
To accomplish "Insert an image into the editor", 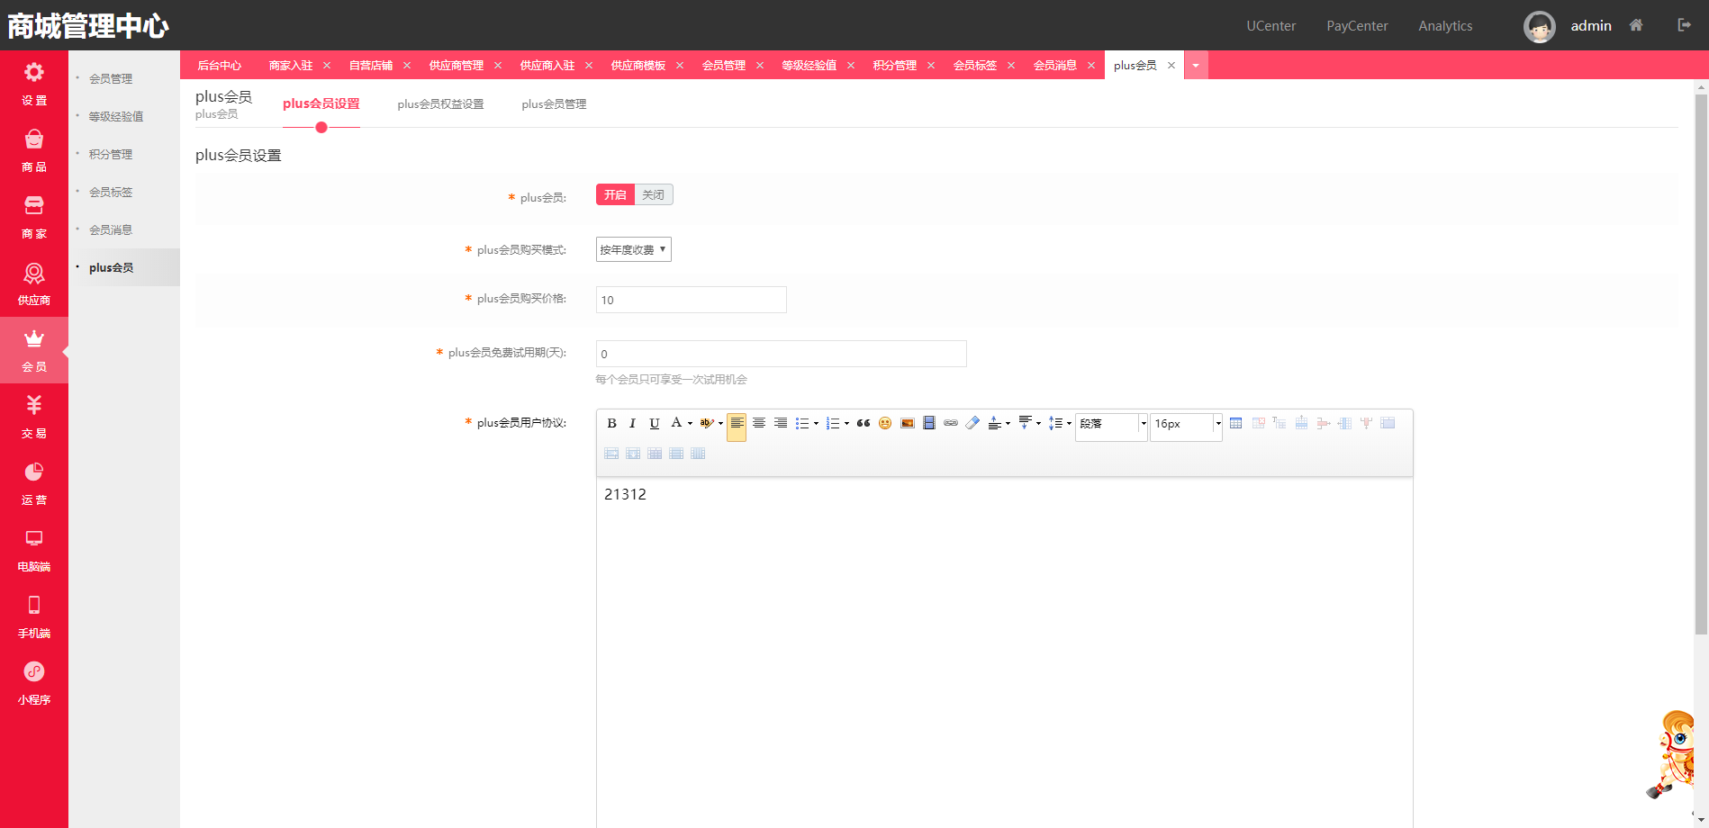I will coord(908,423).
